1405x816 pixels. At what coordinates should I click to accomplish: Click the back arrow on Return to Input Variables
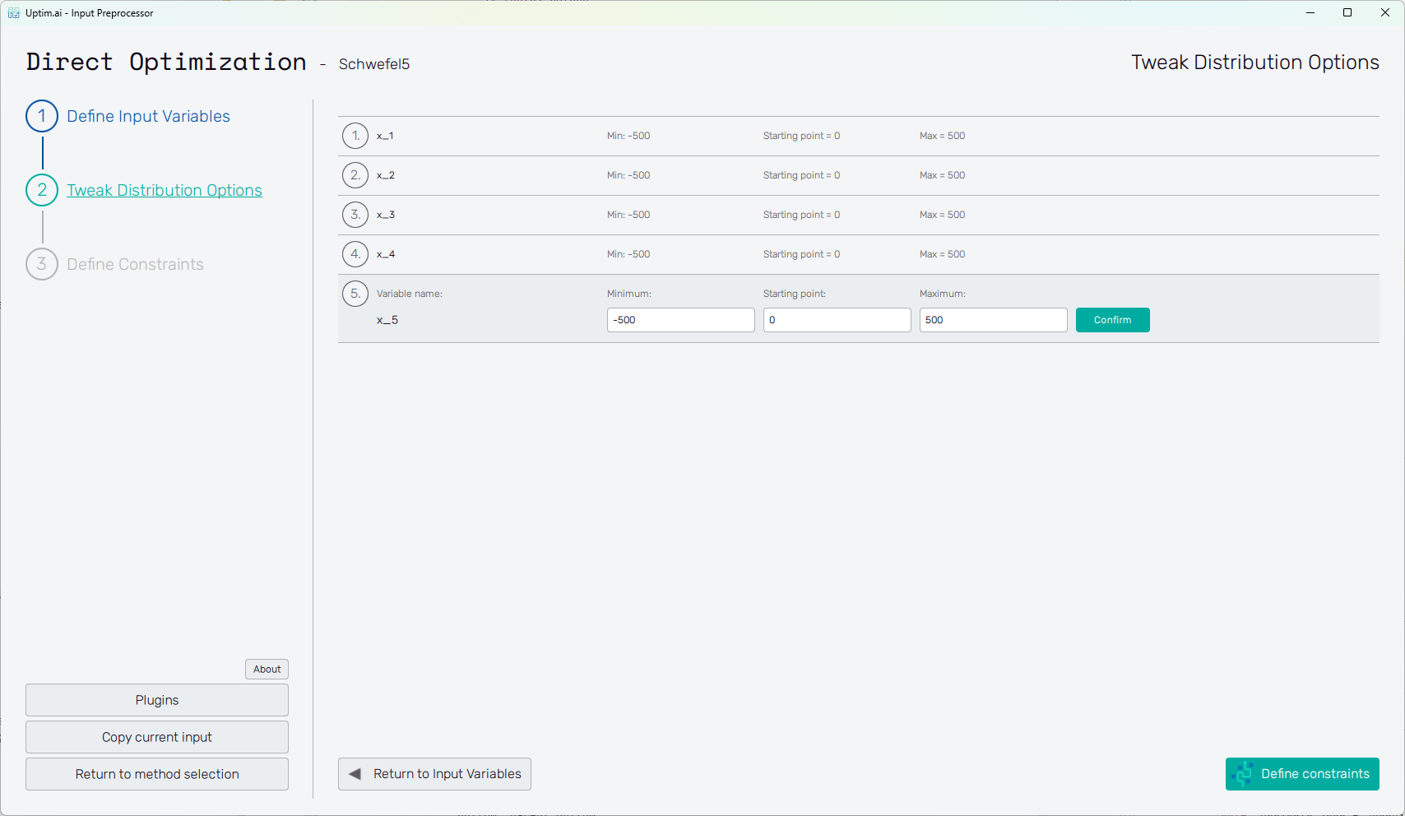355,774
